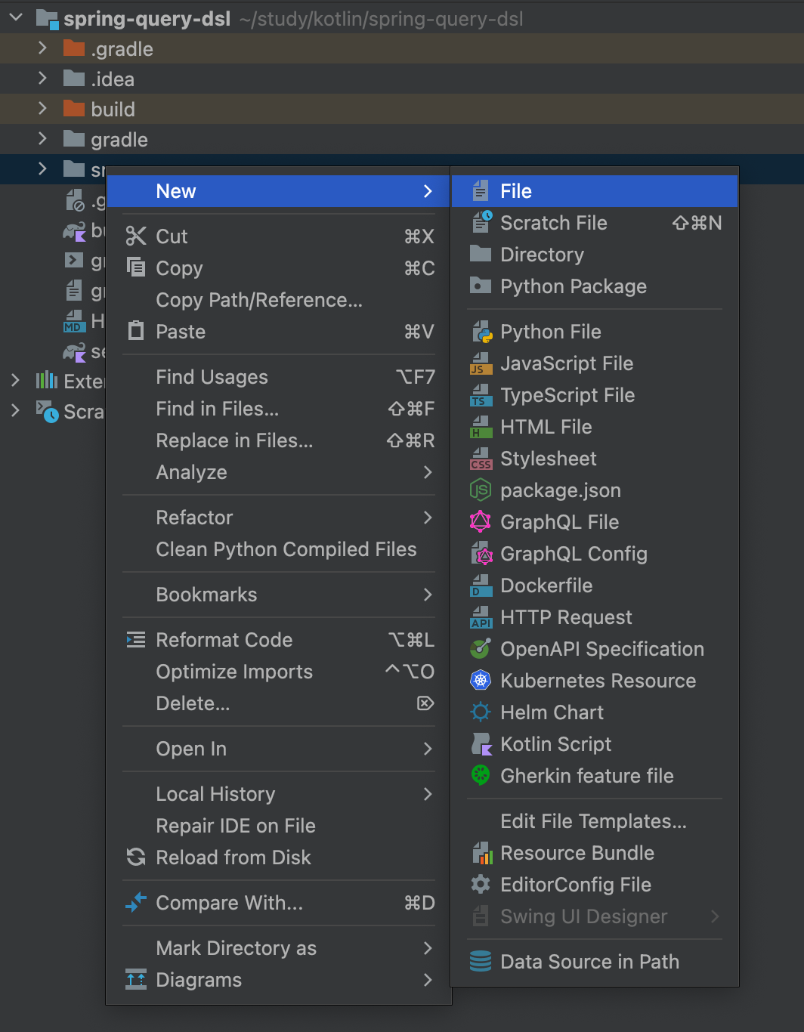Click the Data Source in Path icon
Viewport: 804px width, 1032px height.
[x=481, y=962]
